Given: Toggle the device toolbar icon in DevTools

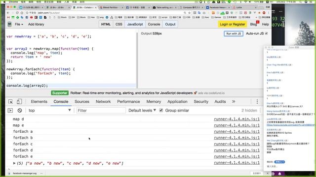Looking at the screenshot, I should 19,102.
